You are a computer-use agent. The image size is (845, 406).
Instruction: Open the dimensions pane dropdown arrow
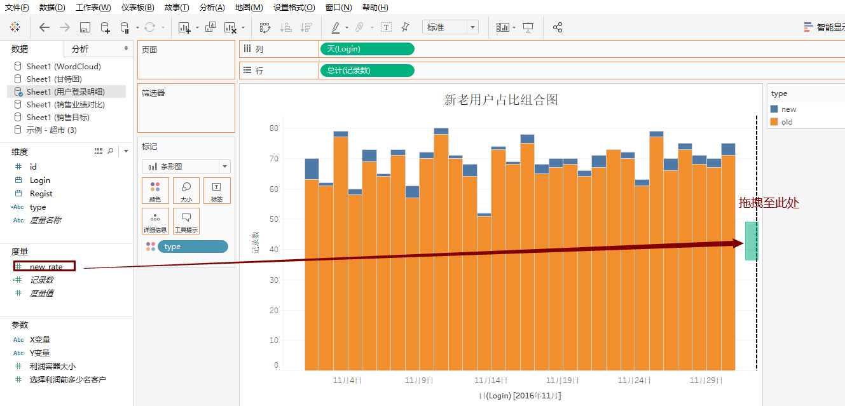point(126,151)
